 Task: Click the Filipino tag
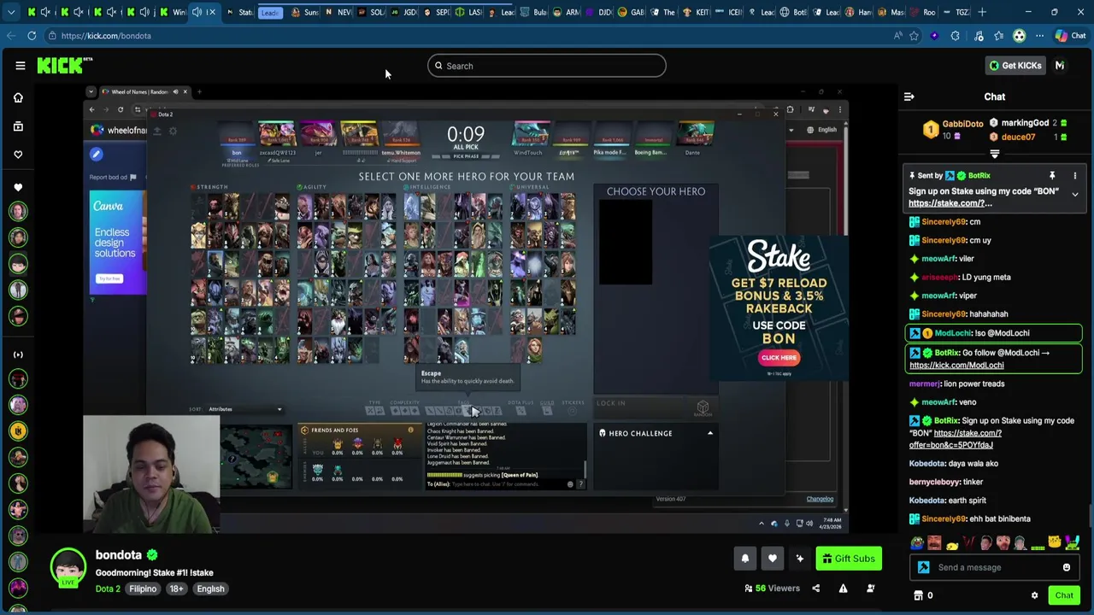pos(143,589)
